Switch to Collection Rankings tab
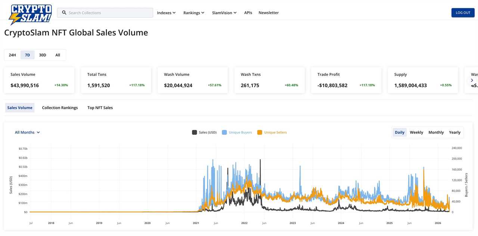The image size is (478, 236). [x=60, y=108]
